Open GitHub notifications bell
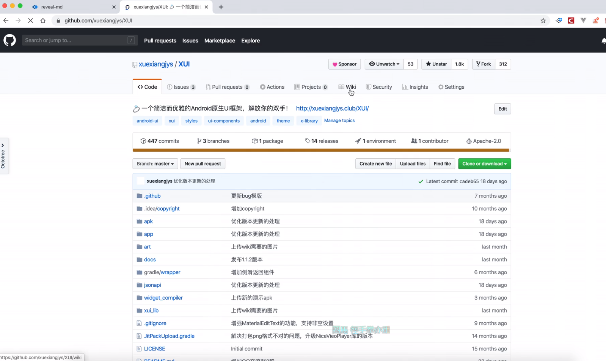The width and height of the screenshot is (606, 361). coord(603,41)
